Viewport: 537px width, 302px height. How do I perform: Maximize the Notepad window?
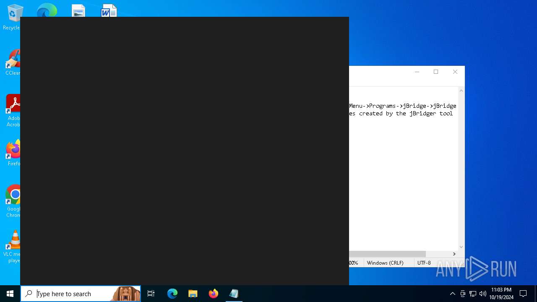[436, 72]
